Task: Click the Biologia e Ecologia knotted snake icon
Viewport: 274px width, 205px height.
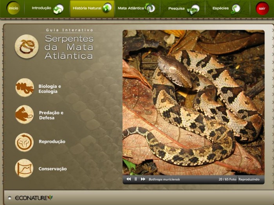Action: (x=25, y=87)
